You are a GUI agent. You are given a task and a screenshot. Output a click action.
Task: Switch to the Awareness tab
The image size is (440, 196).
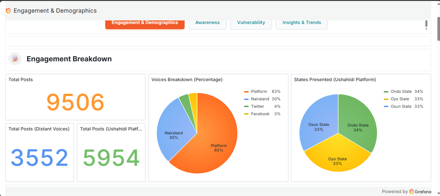(x=207, y=23)
